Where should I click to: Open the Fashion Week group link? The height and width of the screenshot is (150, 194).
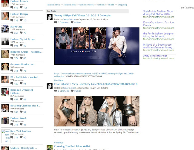coord(18,118)
